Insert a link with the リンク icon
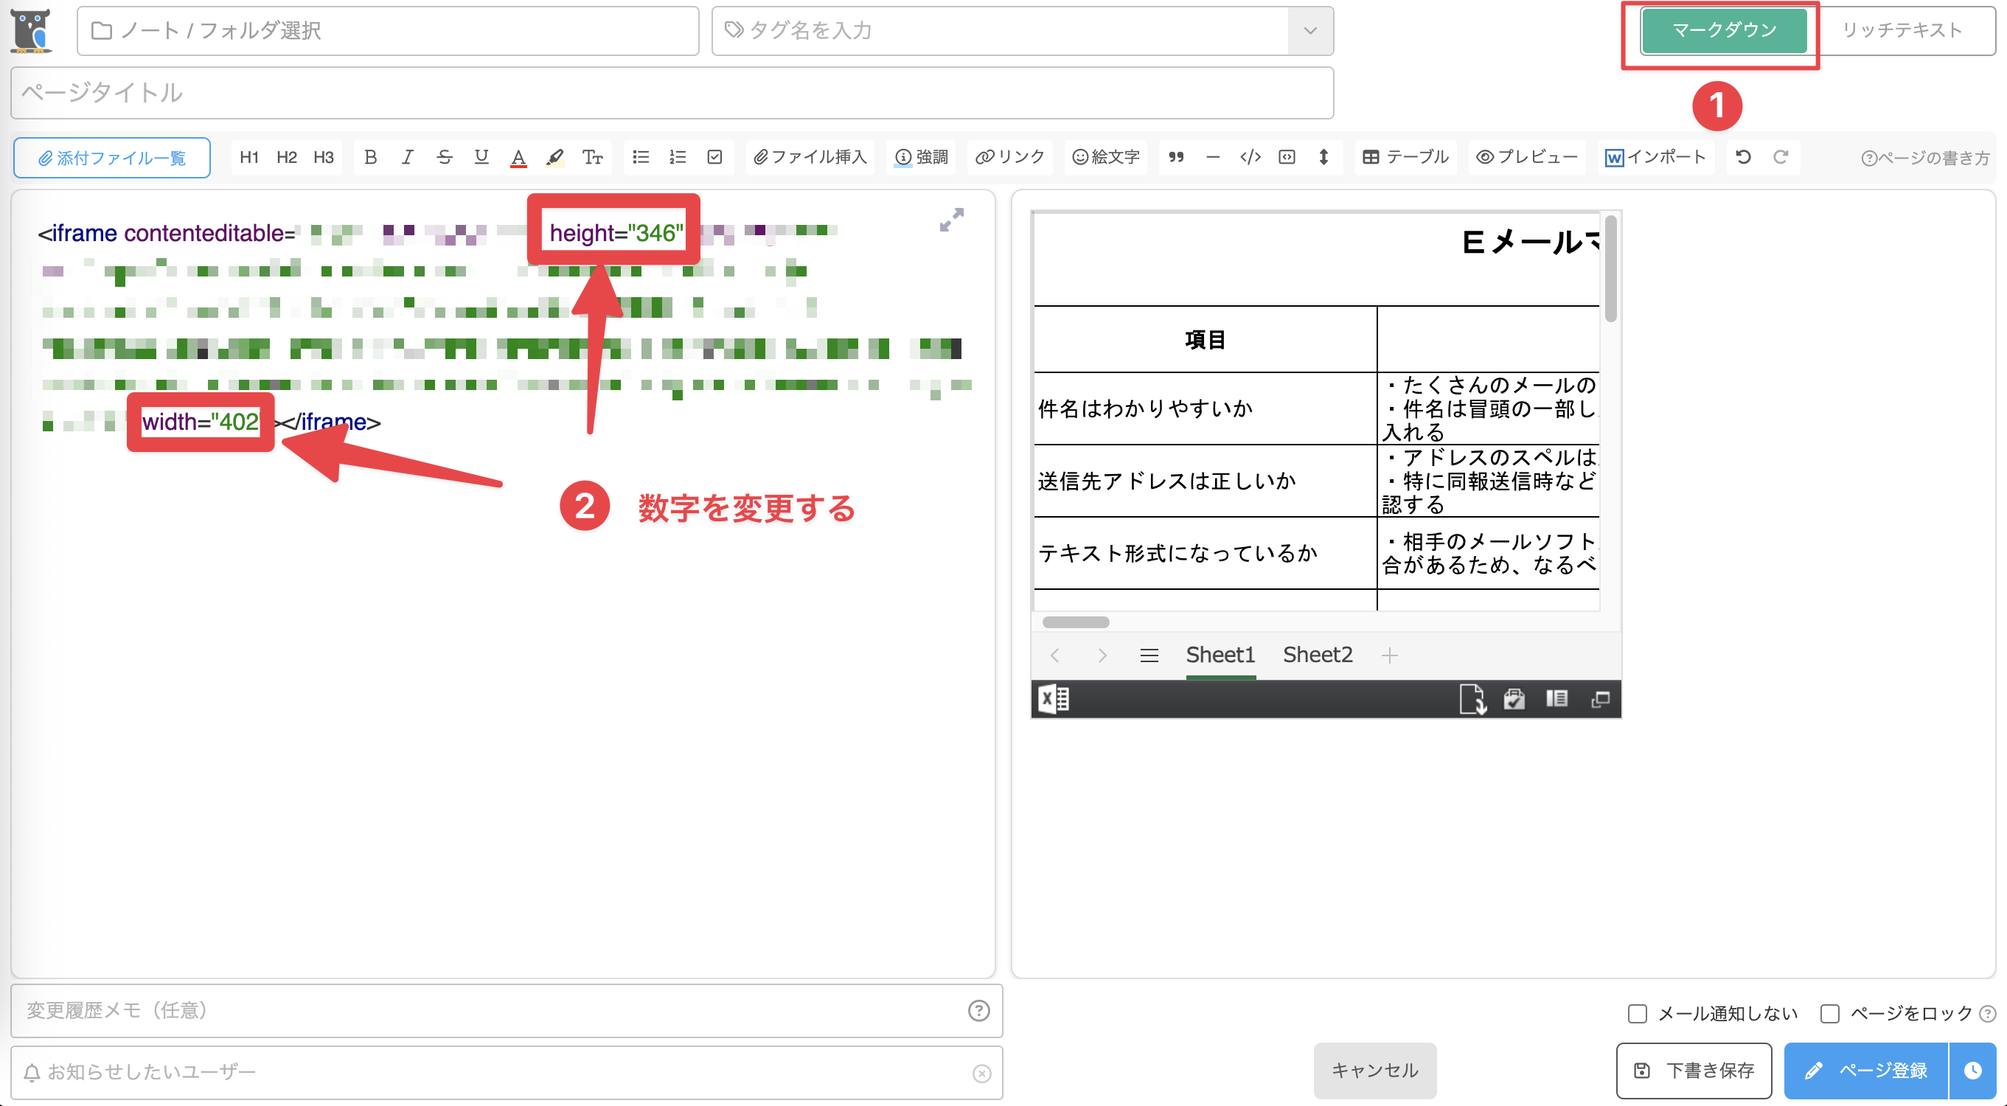The width and height of the screenshot is (2007, 1106). point(1009,156)
